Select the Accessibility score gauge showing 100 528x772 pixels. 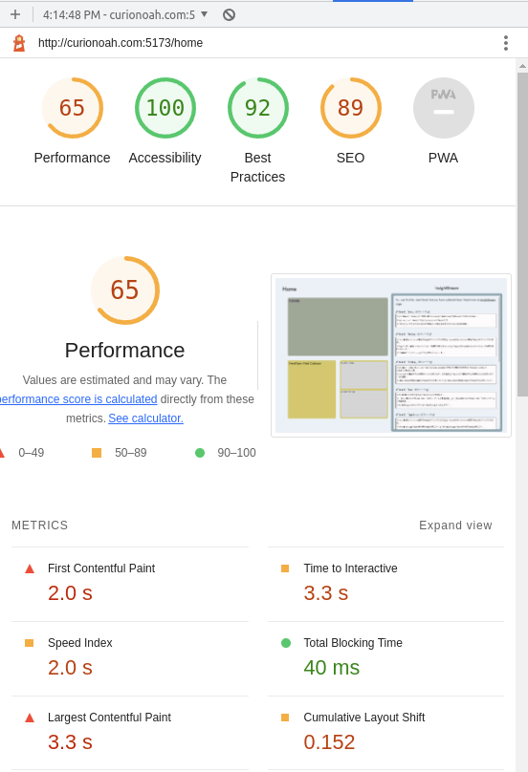coord(165,108)
